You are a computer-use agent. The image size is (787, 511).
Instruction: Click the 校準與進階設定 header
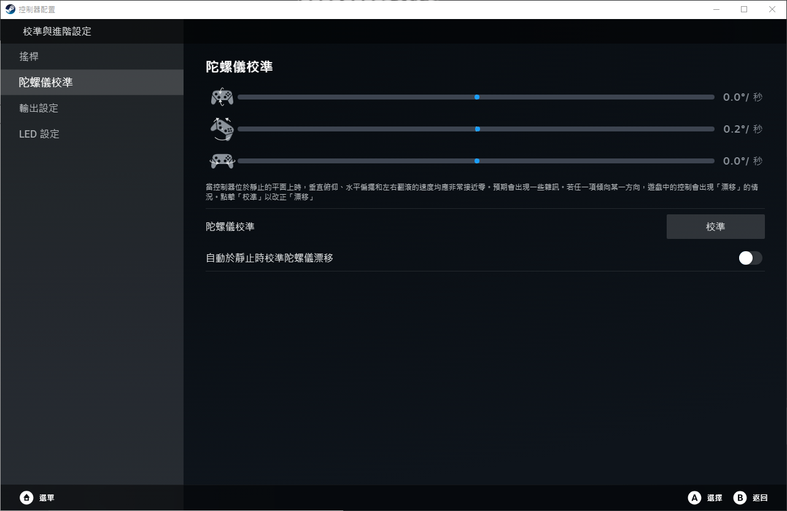(x=57, y=31)
